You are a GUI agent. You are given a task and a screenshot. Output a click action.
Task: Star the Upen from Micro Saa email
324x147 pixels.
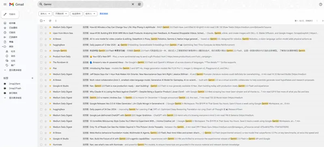46,33
